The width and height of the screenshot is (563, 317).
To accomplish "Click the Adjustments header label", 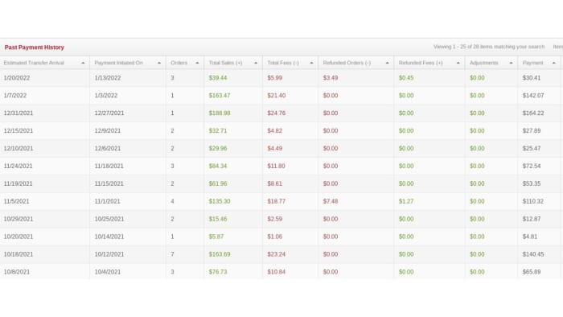I will tap(483, 63).
